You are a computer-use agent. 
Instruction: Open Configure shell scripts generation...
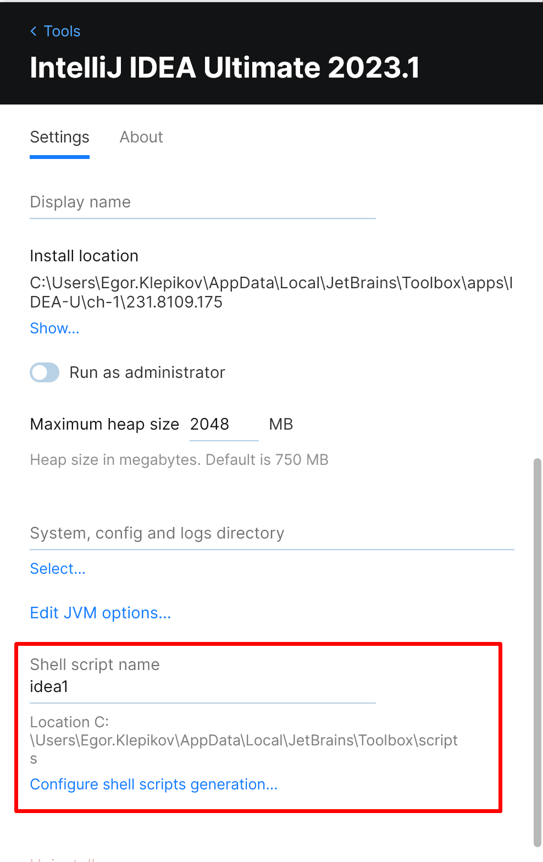tap(154, 784)
